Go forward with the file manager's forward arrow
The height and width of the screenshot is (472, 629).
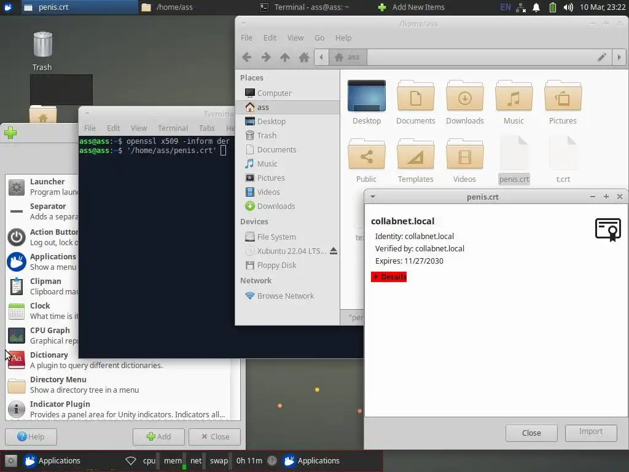pyautogui.click(x=266, y=57)
